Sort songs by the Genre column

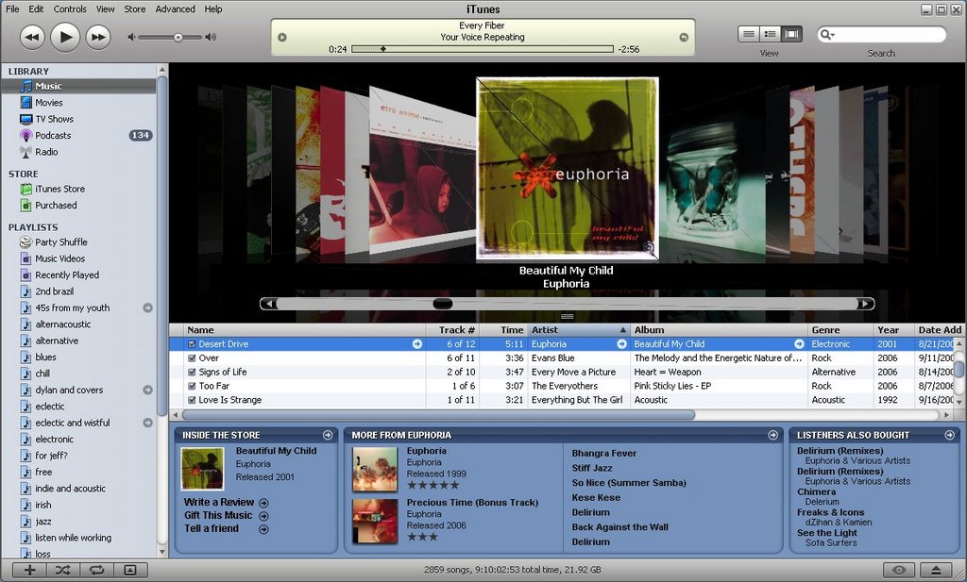click(x=840, y=330)
